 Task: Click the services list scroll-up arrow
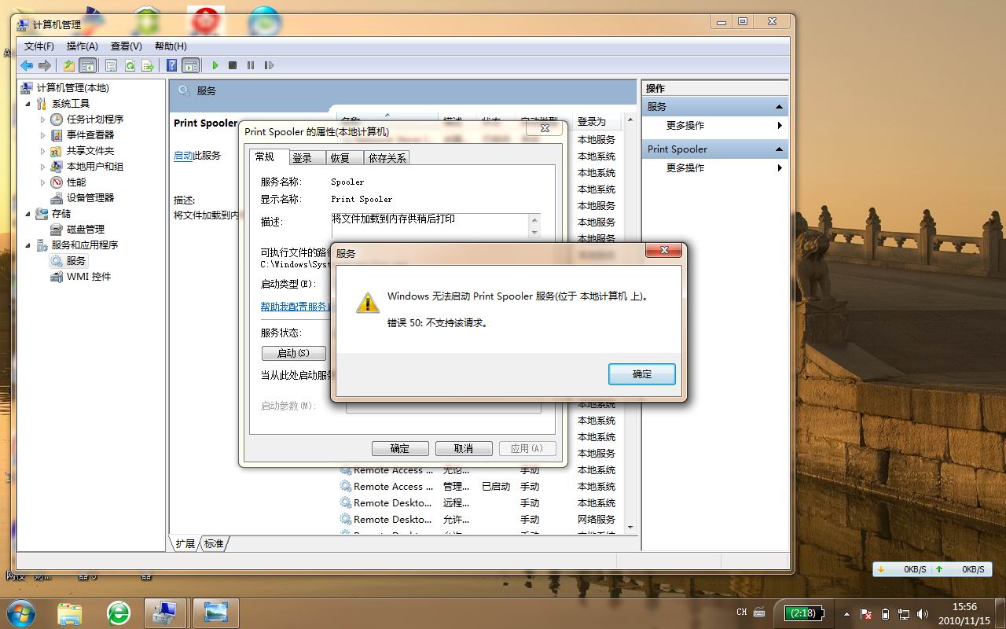(630, 121)
